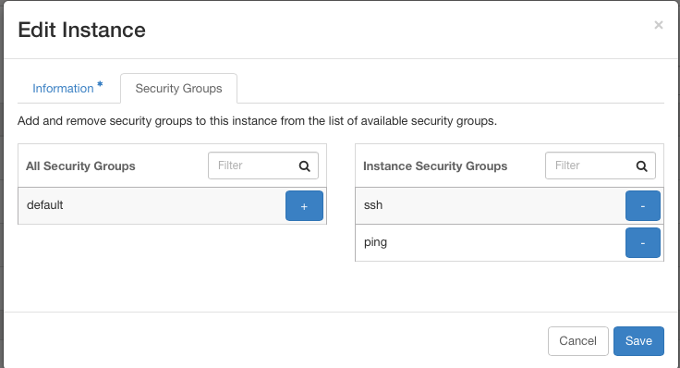Click the add and remove description text
This screenshot has width=680, height=368.
point(257,121)
